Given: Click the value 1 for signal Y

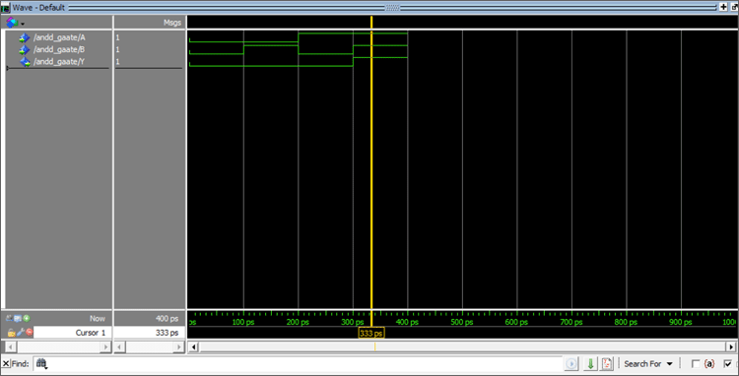Looking at the screenshot, I should (118, 61).
